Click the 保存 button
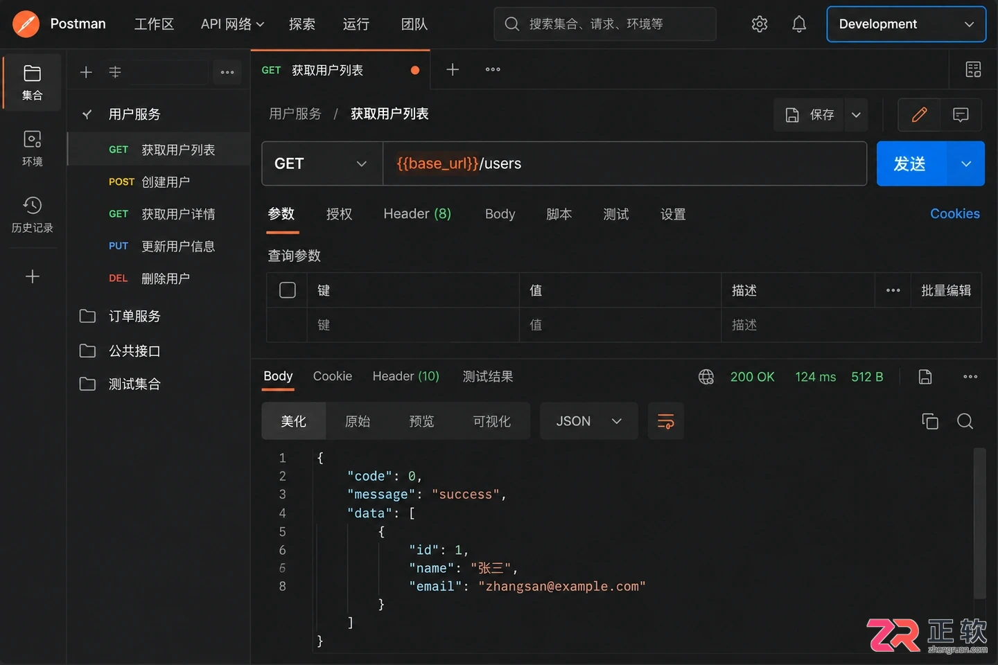This screenshot has height=665, width=998. pyautogui.click(x=809, y=115)
